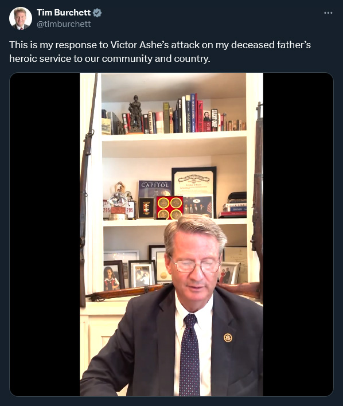The width and height of the screenshot is (343, 406).
Task: Click the blue verified badge beside Tim Burchett
Action: 97,13
